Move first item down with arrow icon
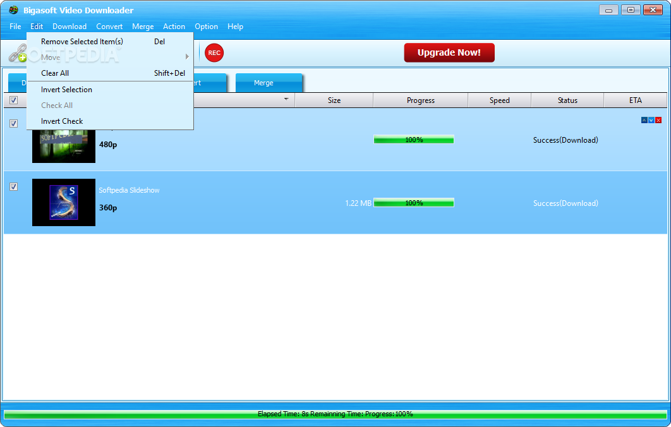Screen dimensions: 671x427 pyautogui.click(x=651, y=120)
